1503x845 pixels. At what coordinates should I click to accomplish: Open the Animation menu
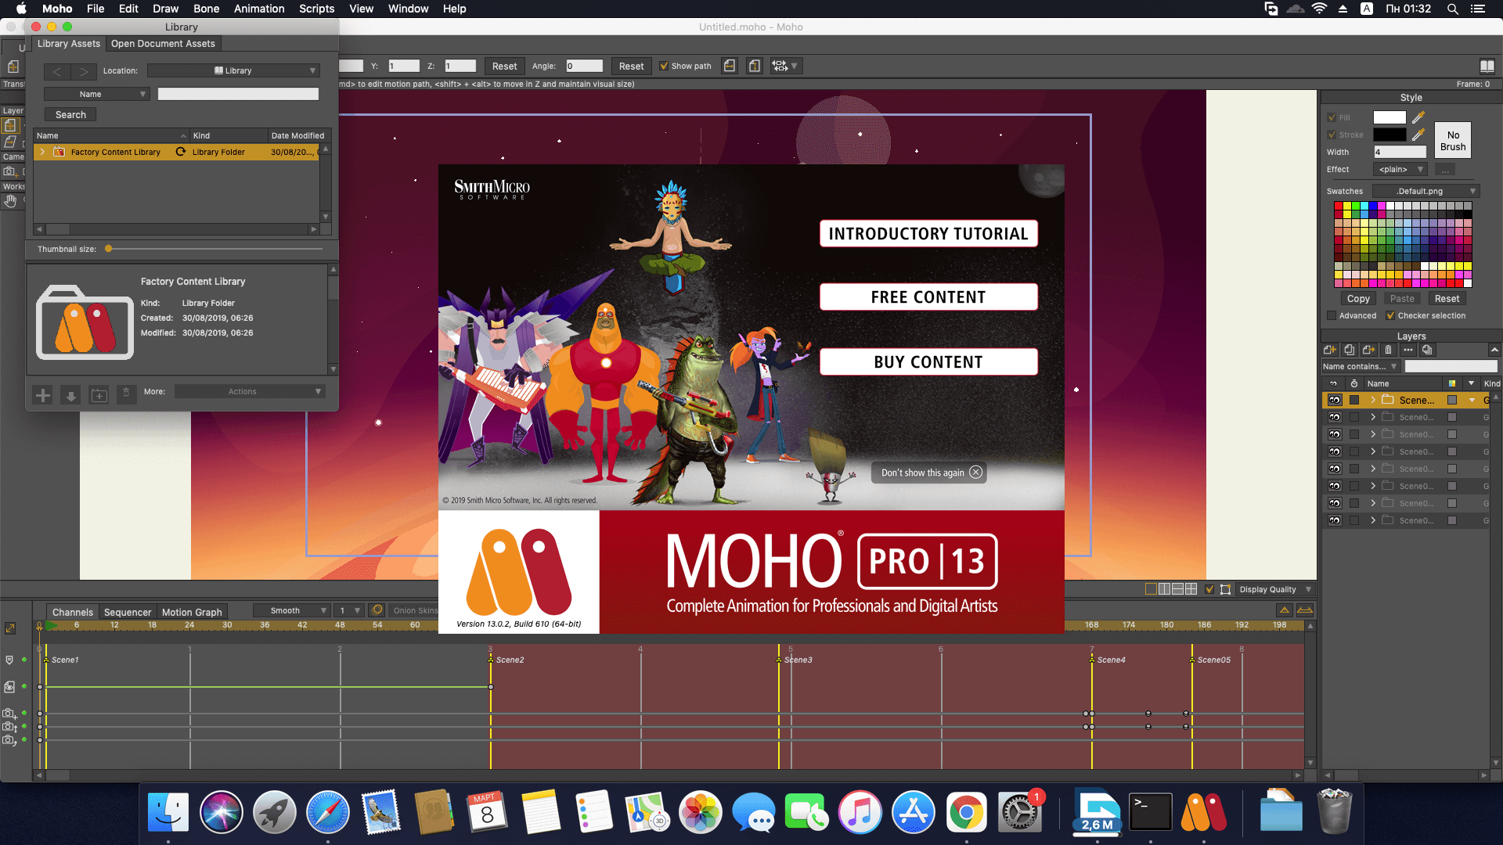click(259, 9)
